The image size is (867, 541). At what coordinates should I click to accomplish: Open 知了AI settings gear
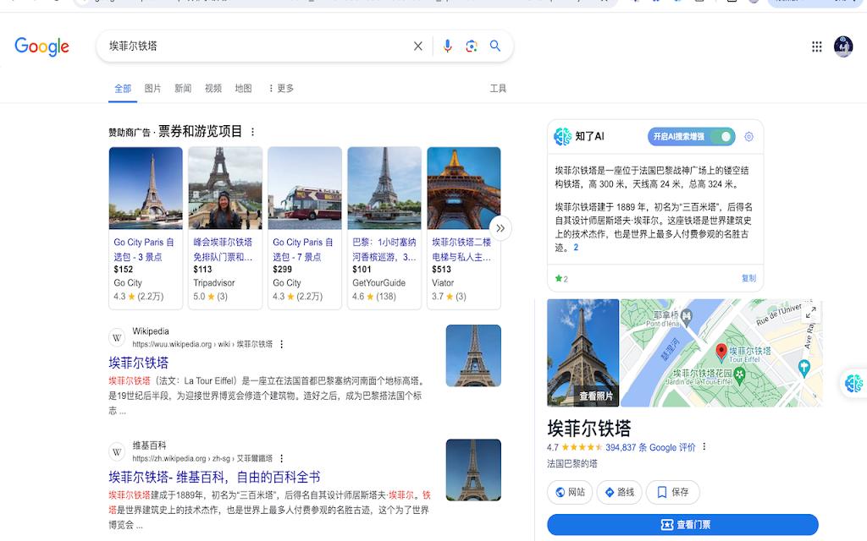coord(748,136)
